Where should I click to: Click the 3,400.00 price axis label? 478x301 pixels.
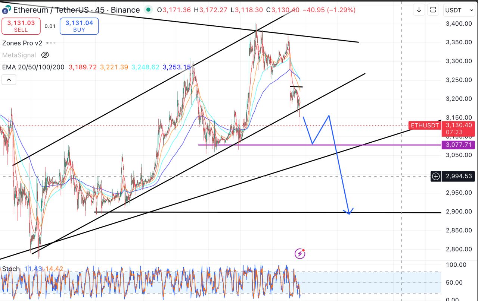pyautogui.click(x=459, y=23)
